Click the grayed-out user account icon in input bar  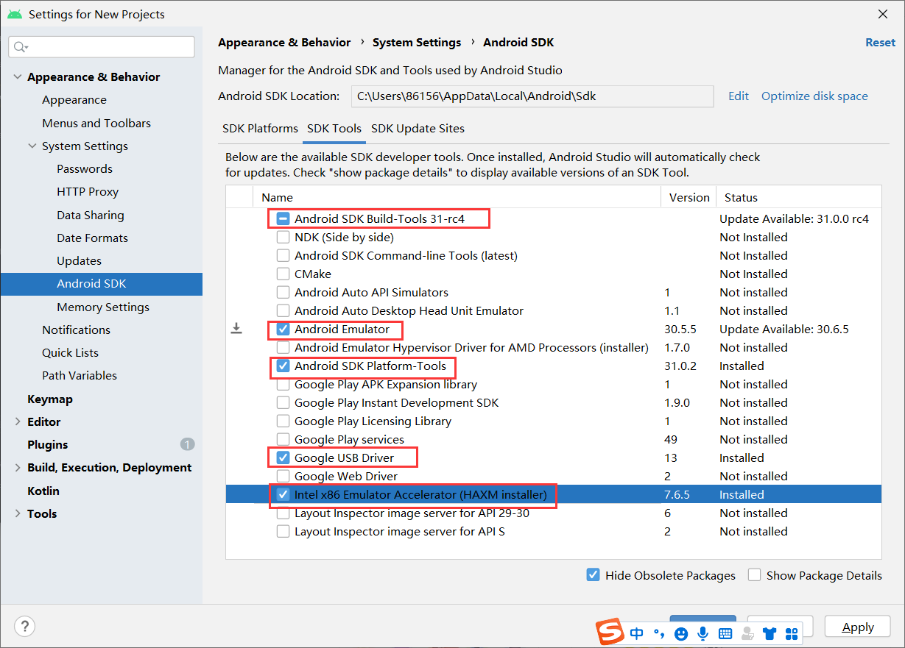click(x=747, y=633)
